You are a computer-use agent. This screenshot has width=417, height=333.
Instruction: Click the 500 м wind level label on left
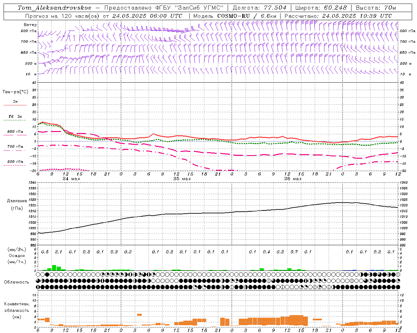(31, 63)
